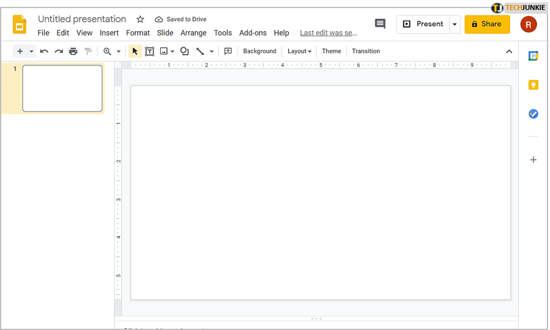The width and height of the screenshot is (550, 330).
Task: Print the presentation using printer icon
Action: click(x=73, y=51)
